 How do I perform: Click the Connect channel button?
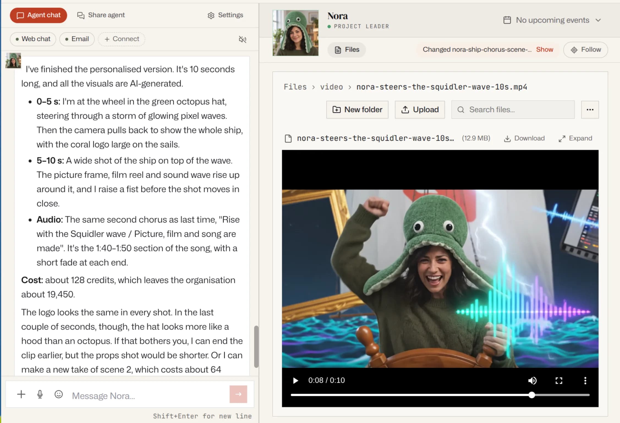(x=122, y=39)
